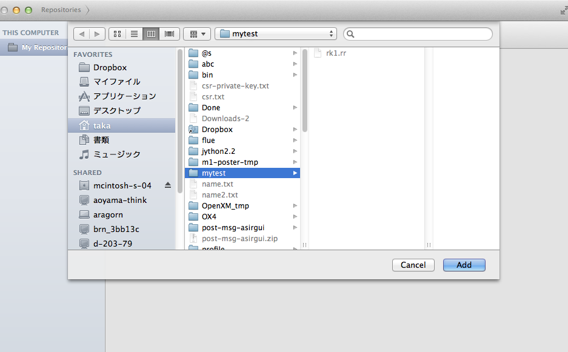Expand the @s folder arrow
This screenshot has height=352, width=568.
(295, 53)
